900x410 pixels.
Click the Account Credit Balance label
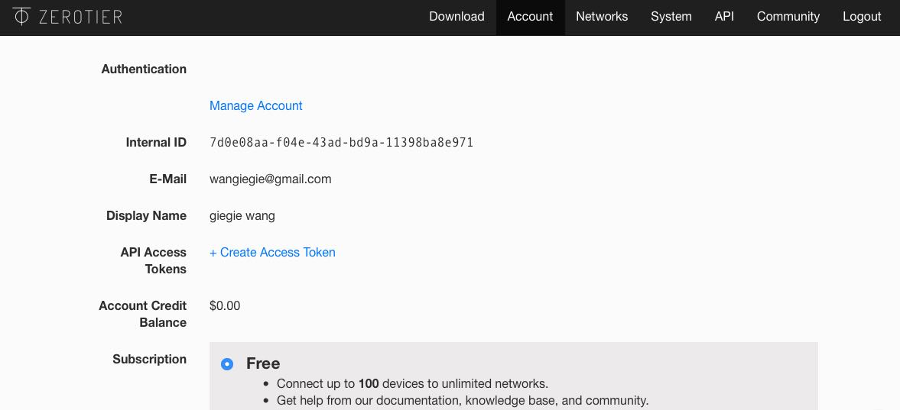pyautogui.click(x=142, y=315)
